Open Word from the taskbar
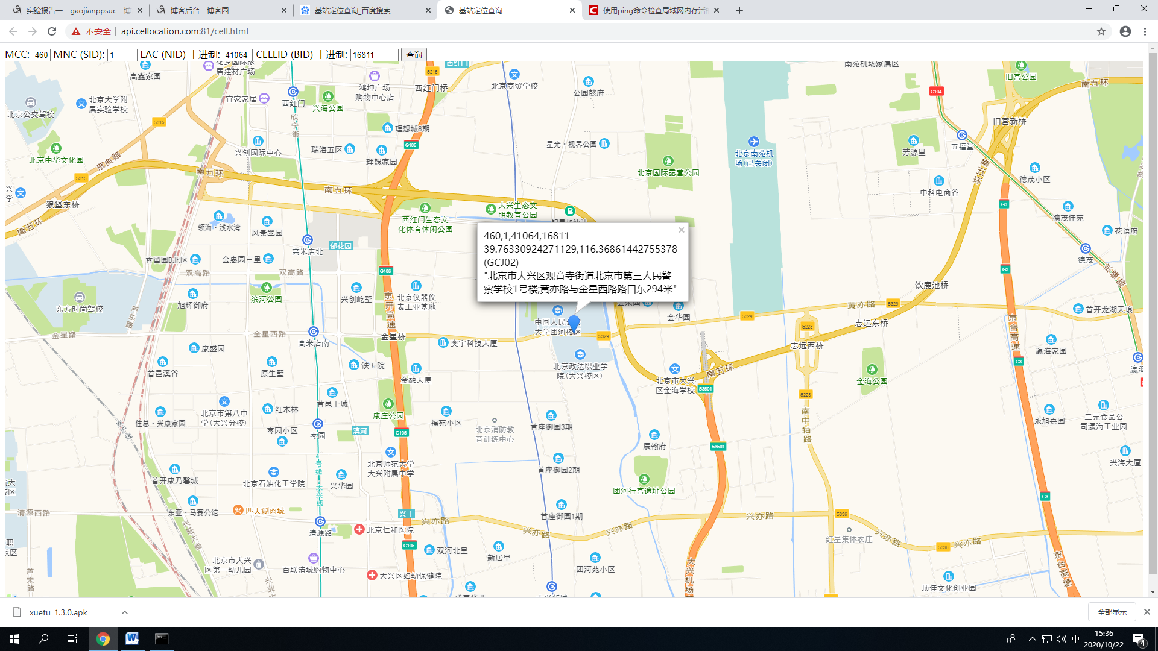1158x651 pixels. pyautogui.click(x=131, y=639)
